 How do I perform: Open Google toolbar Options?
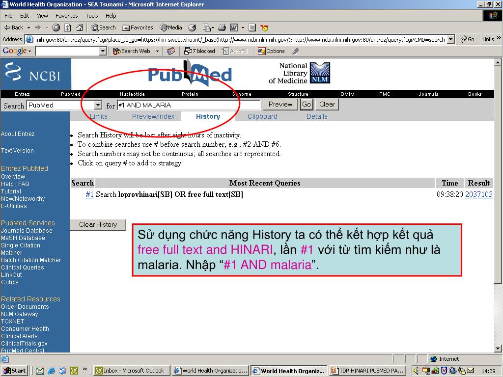[x=271, y=51]
